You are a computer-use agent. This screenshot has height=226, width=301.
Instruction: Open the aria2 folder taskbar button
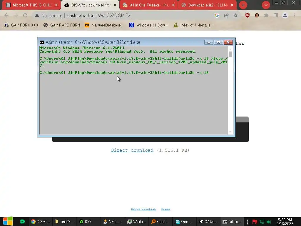point(64,222)
